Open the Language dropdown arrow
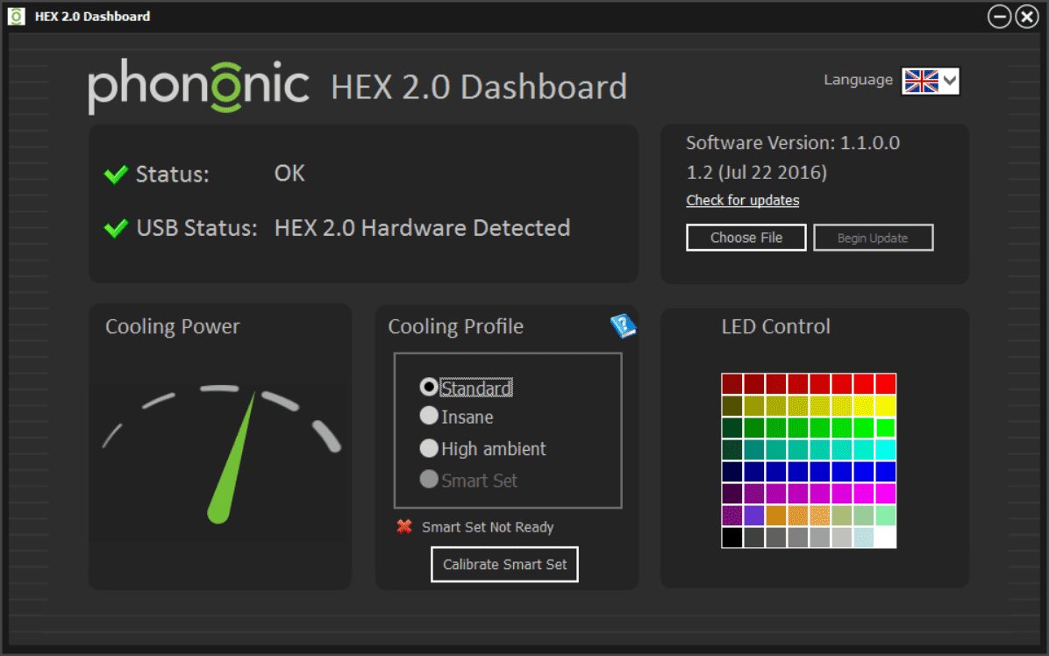 pos(950,81)
